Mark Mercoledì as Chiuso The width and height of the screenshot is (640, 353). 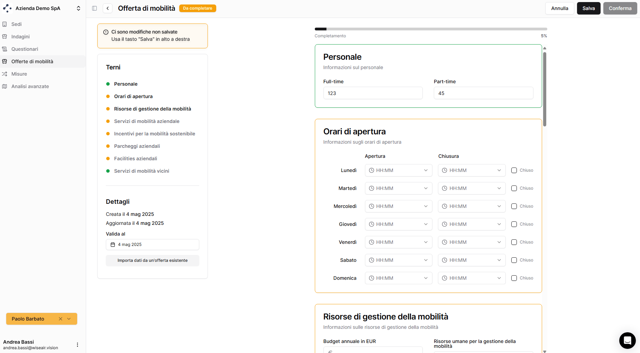click(514, 206)
